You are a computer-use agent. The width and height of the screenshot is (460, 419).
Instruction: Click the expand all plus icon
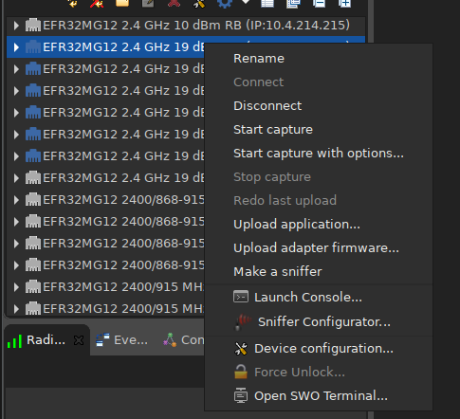(344, 3)
